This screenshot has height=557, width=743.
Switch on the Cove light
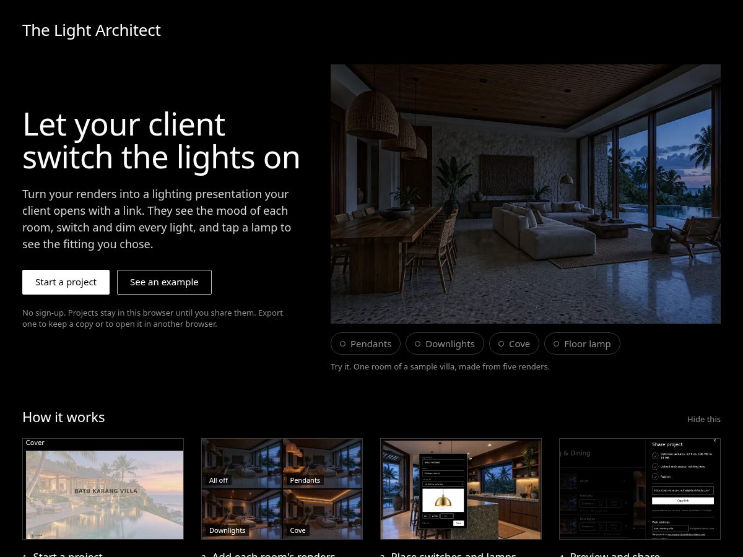coord(514,343)
